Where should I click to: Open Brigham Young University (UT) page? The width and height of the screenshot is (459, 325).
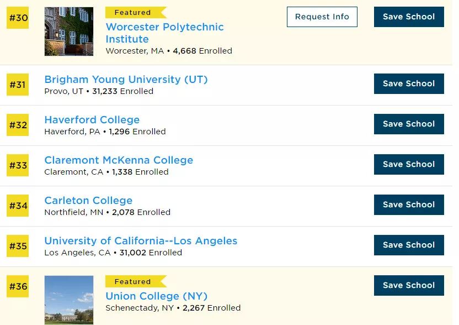pyautogui.click(x=126, y=80)
